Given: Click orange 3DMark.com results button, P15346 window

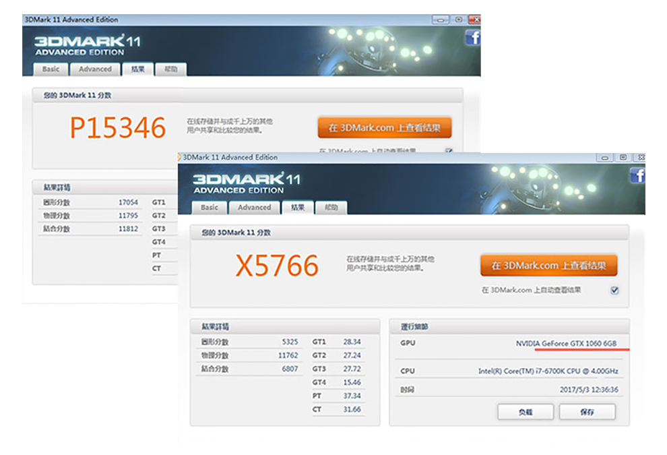Looking at the screenshot, I should point(385,127).
